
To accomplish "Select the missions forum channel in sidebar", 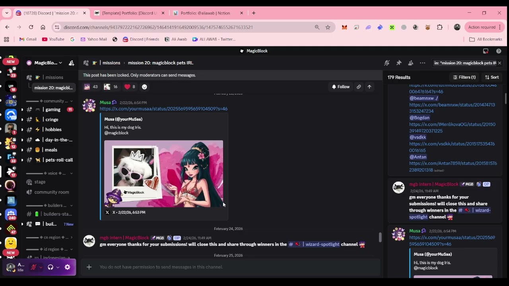I will tap(50, 77).
